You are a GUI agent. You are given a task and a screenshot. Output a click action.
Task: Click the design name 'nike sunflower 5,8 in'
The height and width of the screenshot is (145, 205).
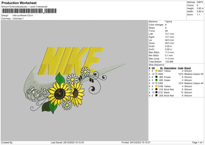tap(23, 15)
